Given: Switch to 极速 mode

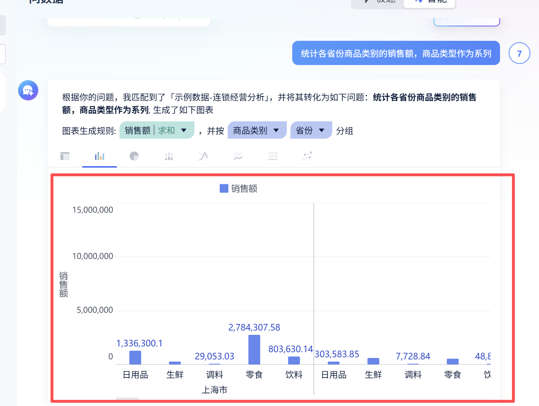Looking at the screenshot, I should pyautogui.click(x=379, y=2).
